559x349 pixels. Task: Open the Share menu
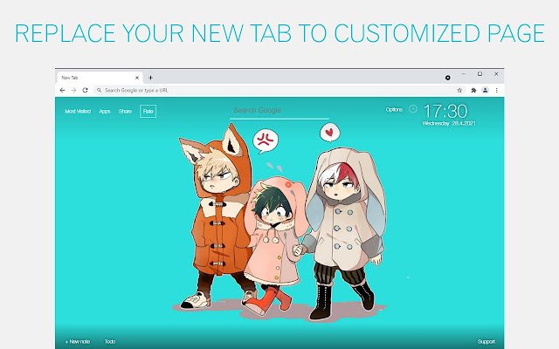pyautogui.click(x=125, y=112)
